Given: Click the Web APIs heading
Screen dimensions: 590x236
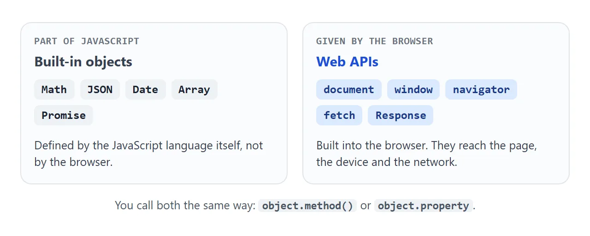Looking at the screenshot, I should point(347,62).
